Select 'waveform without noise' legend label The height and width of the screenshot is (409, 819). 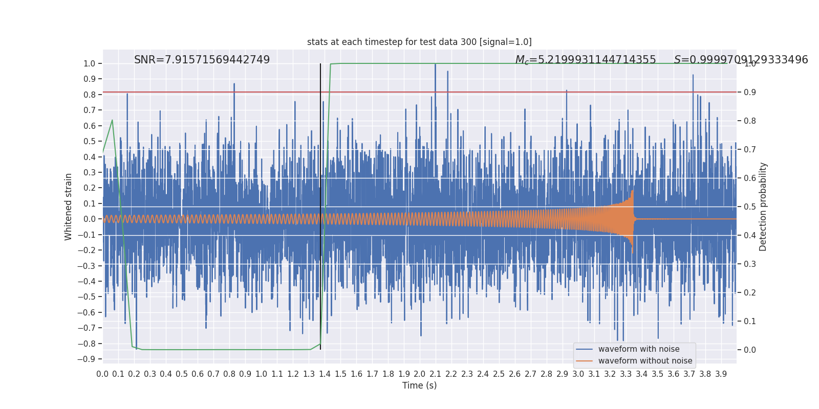(x=645, y=361)
